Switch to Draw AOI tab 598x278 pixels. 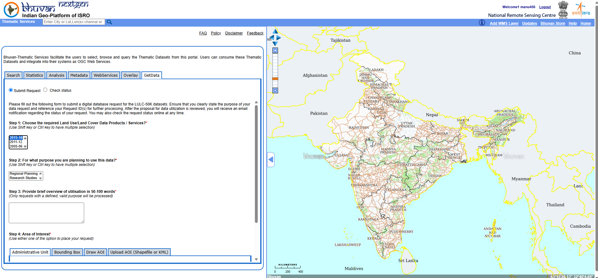coord(95,252)
